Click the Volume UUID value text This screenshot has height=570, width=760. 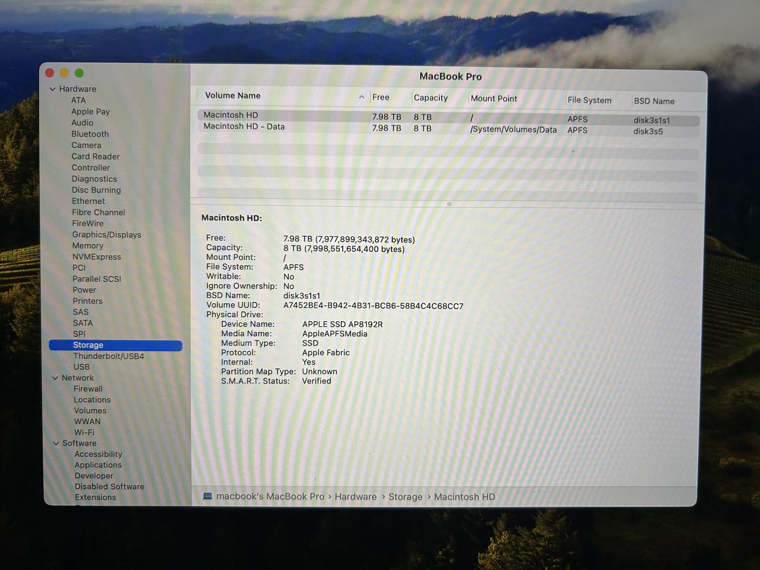373,306
